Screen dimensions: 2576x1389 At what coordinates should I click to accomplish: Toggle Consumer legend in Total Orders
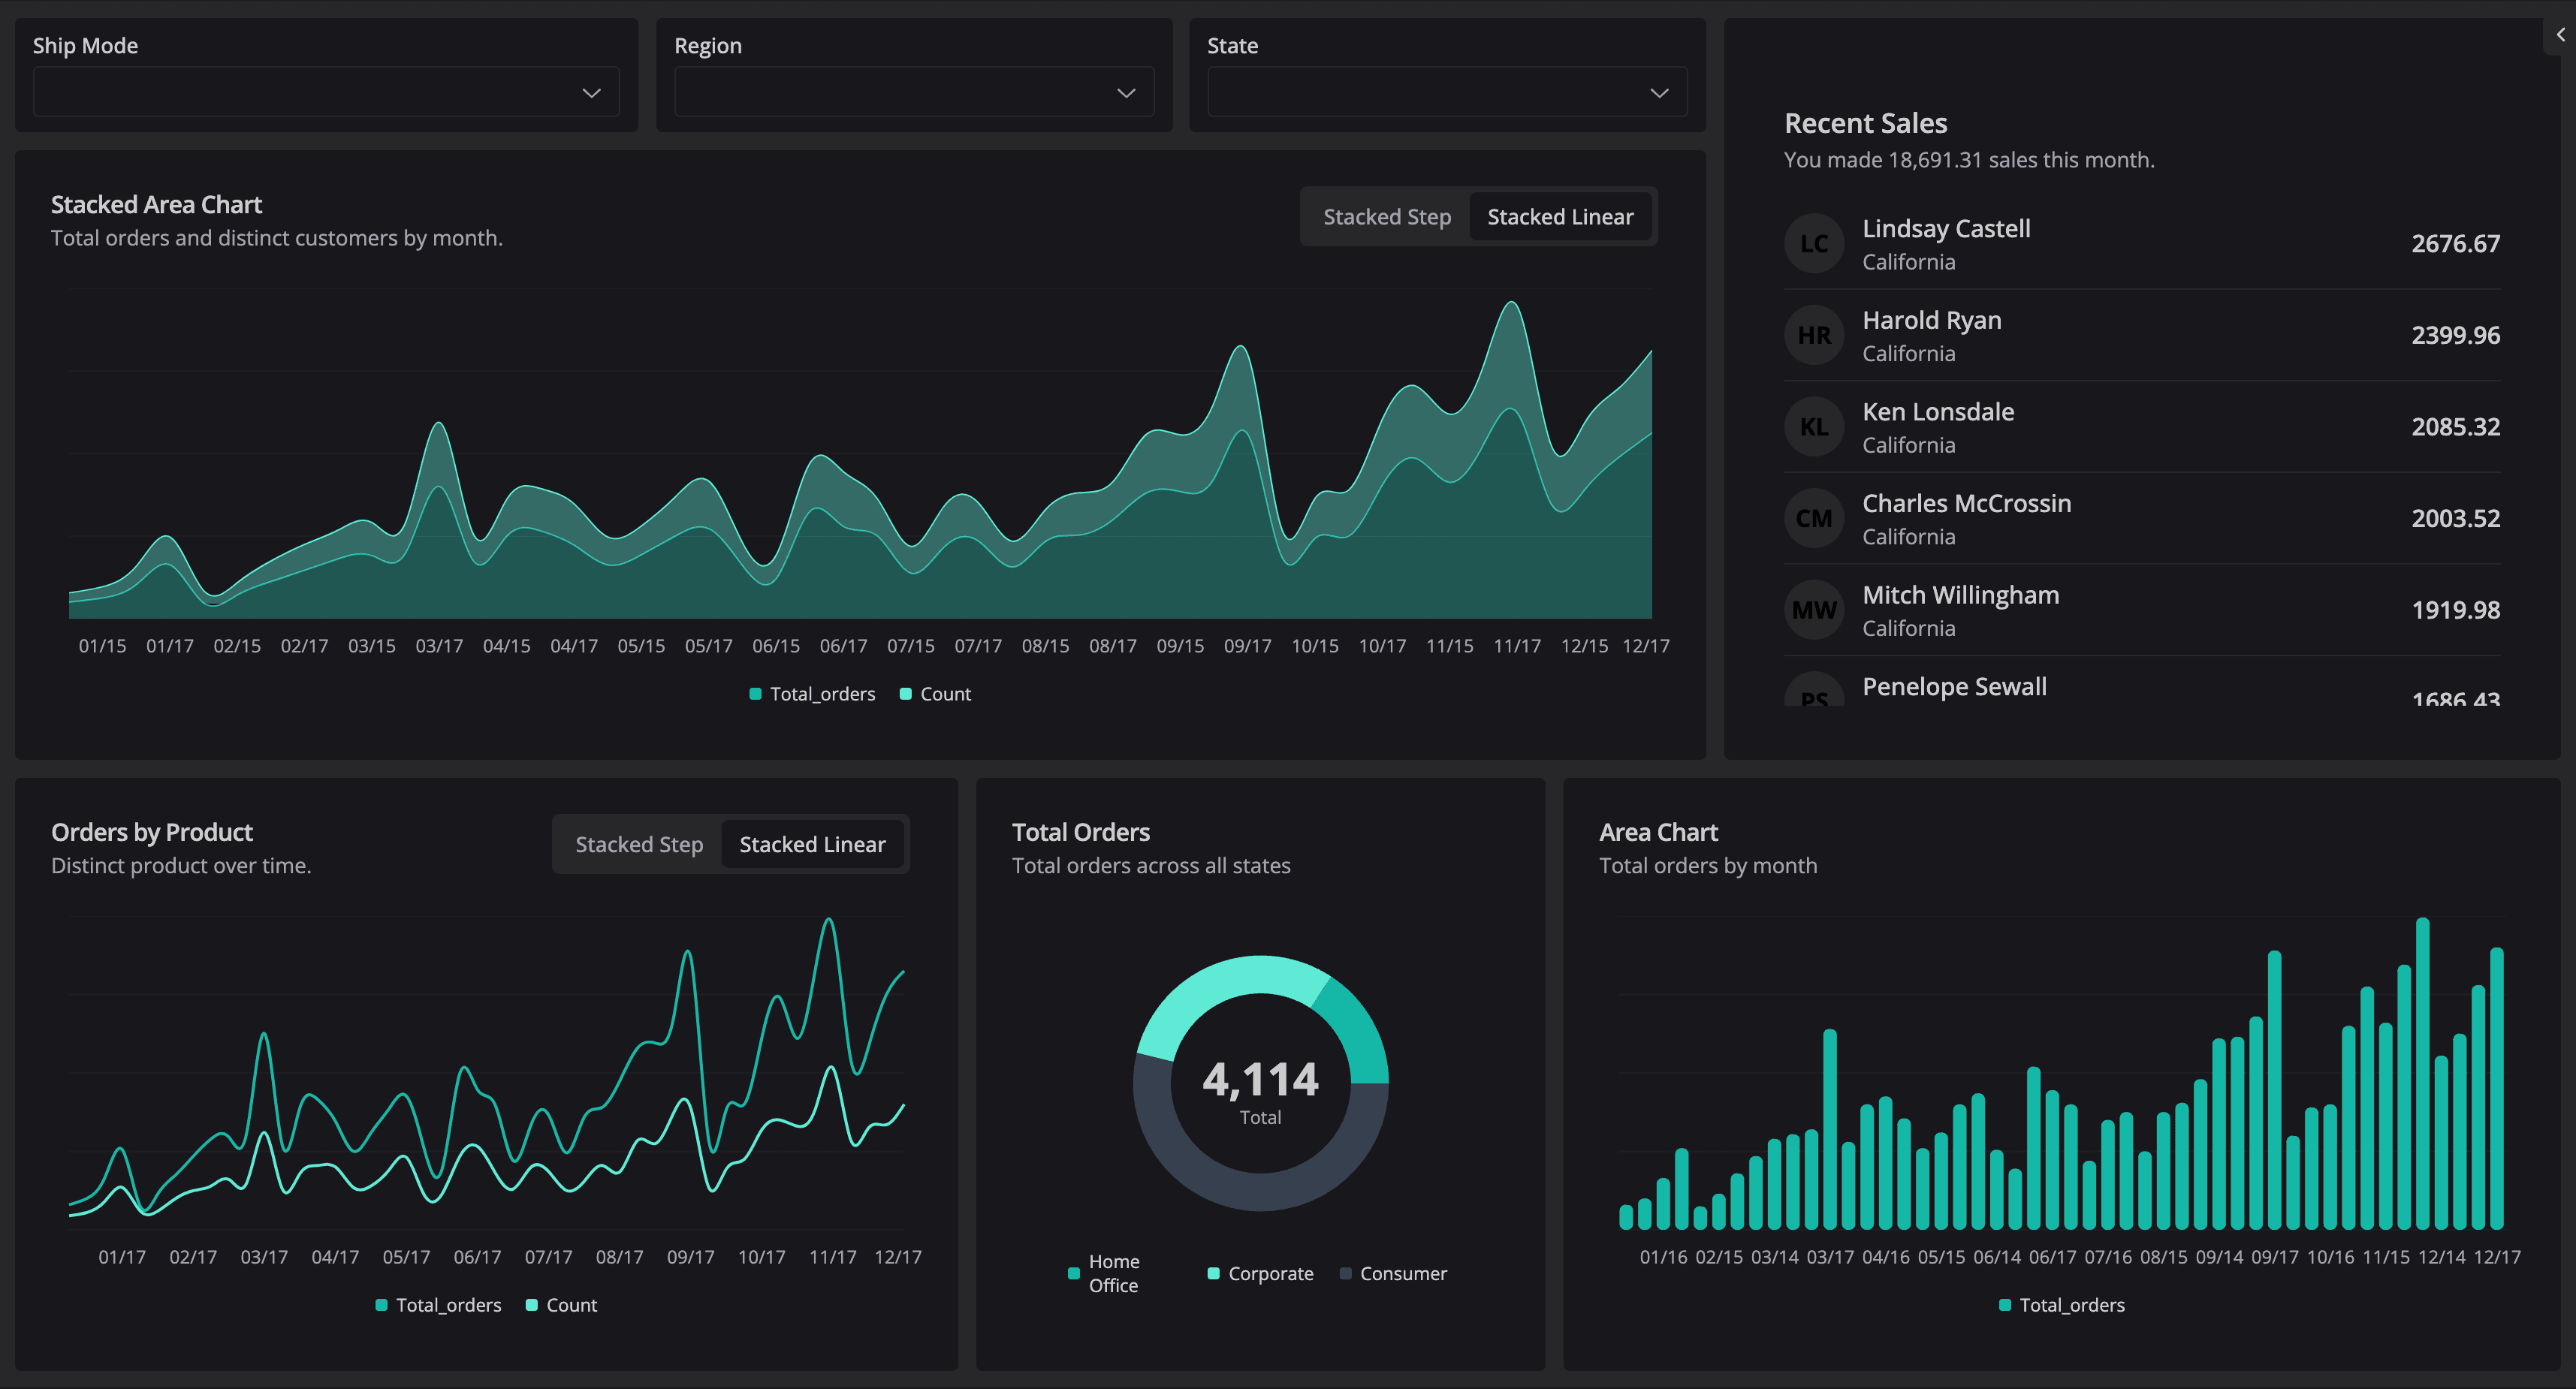[x=1393, y=1274]
